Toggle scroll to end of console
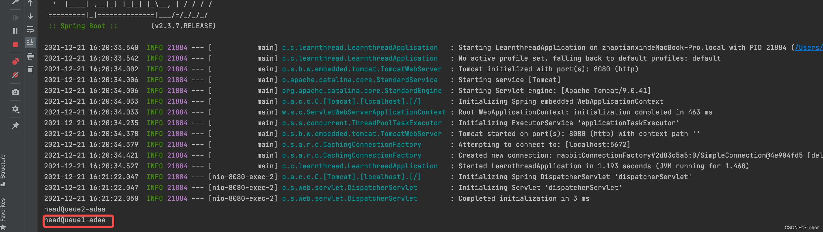Viewport: 823px width, 232px height. [x=30, y=43]
